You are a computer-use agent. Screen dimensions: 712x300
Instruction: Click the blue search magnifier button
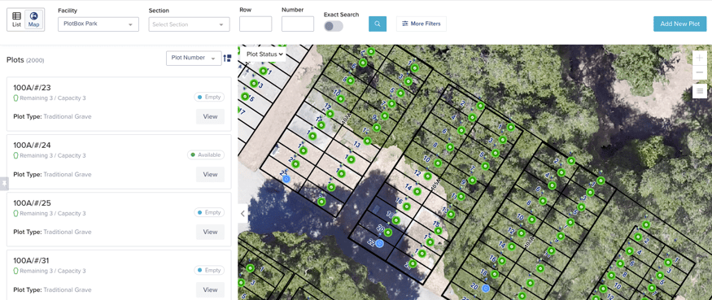pos(378,24)
